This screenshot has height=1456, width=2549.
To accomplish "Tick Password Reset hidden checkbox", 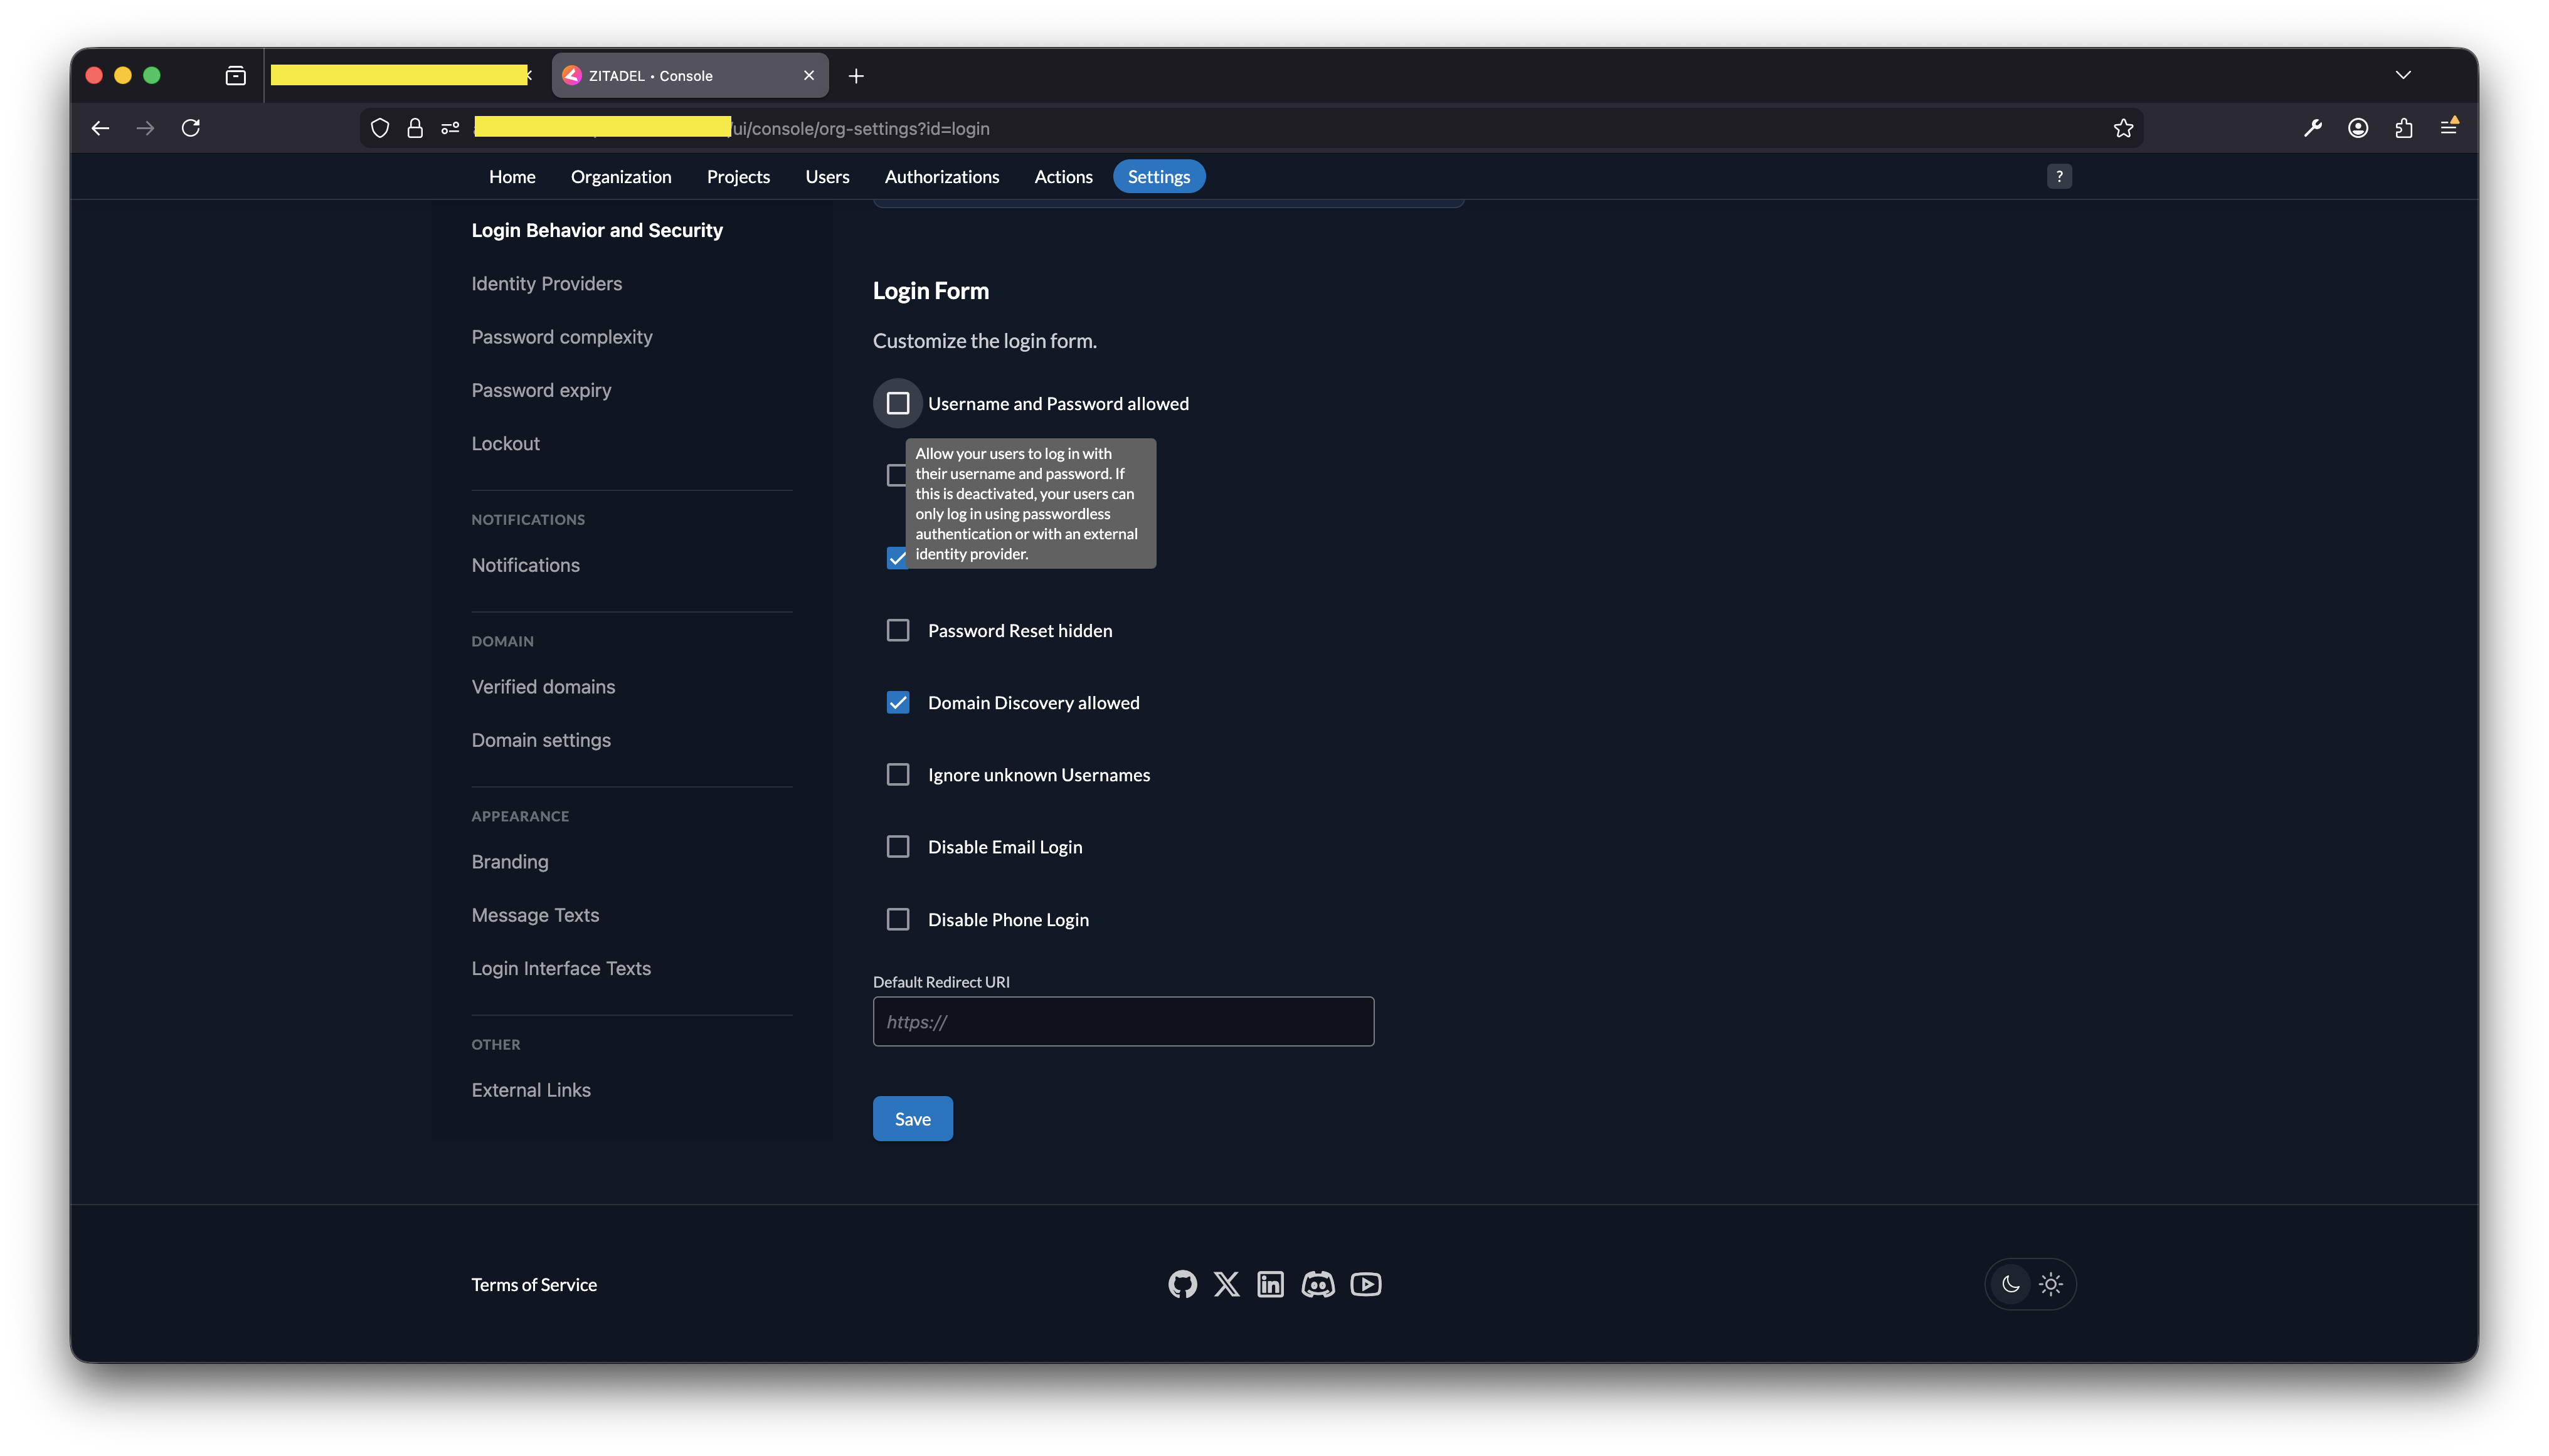I will click(x=898, y=631).
